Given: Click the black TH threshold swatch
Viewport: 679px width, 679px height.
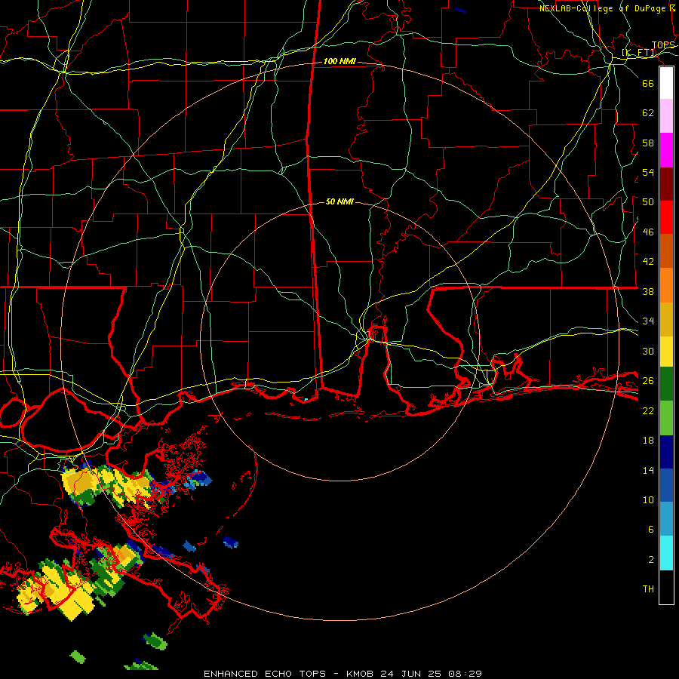Looking at the screenshot, I should [x=666, y=587].
